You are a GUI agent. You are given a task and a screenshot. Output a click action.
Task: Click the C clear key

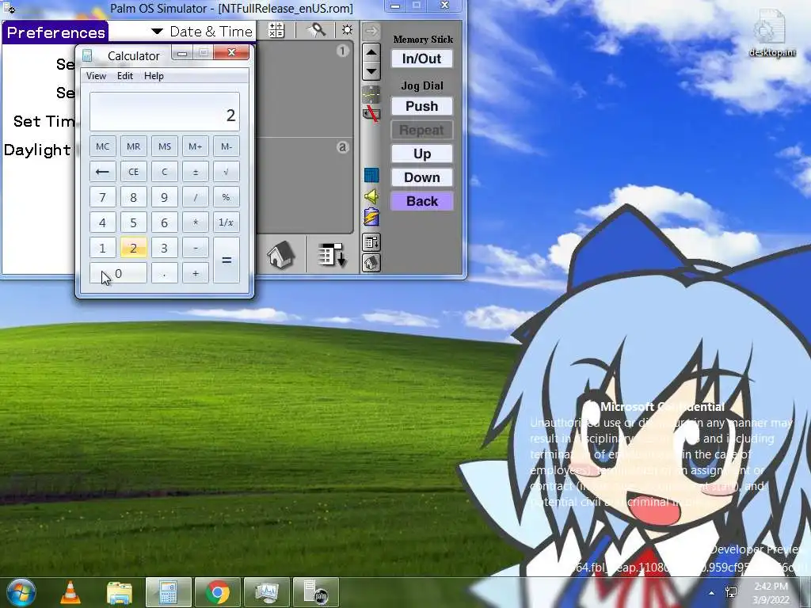point(165,172)
